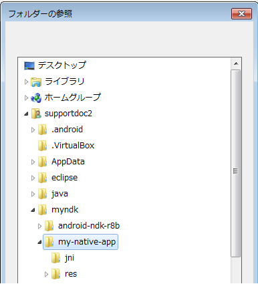Click the my-native-app folder icon
This screenshot has width=258, height=284.
(x=49, y=242)
